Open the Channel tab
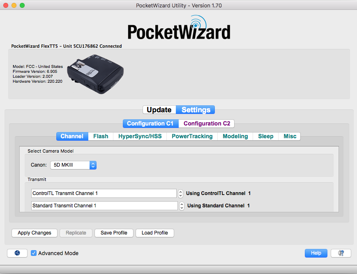 click(x=72, y=136)
